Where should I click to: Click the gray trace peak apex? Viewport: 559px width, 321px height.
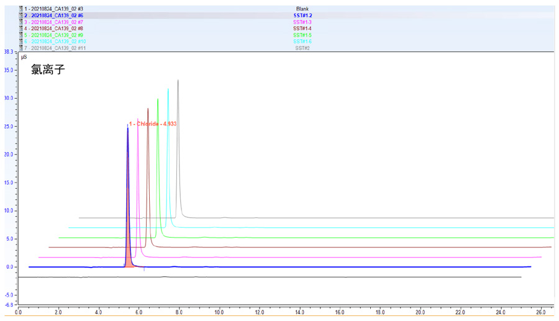[178, 81]
